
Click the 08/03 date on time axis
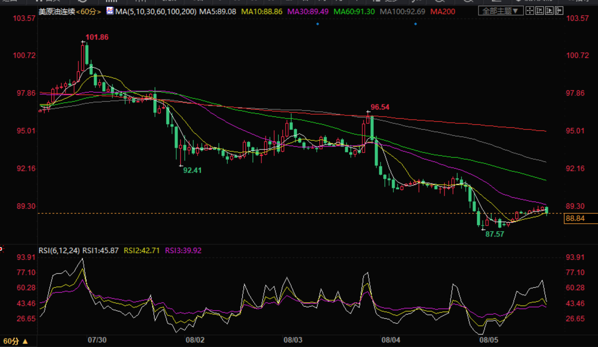(x=293, y=340)
